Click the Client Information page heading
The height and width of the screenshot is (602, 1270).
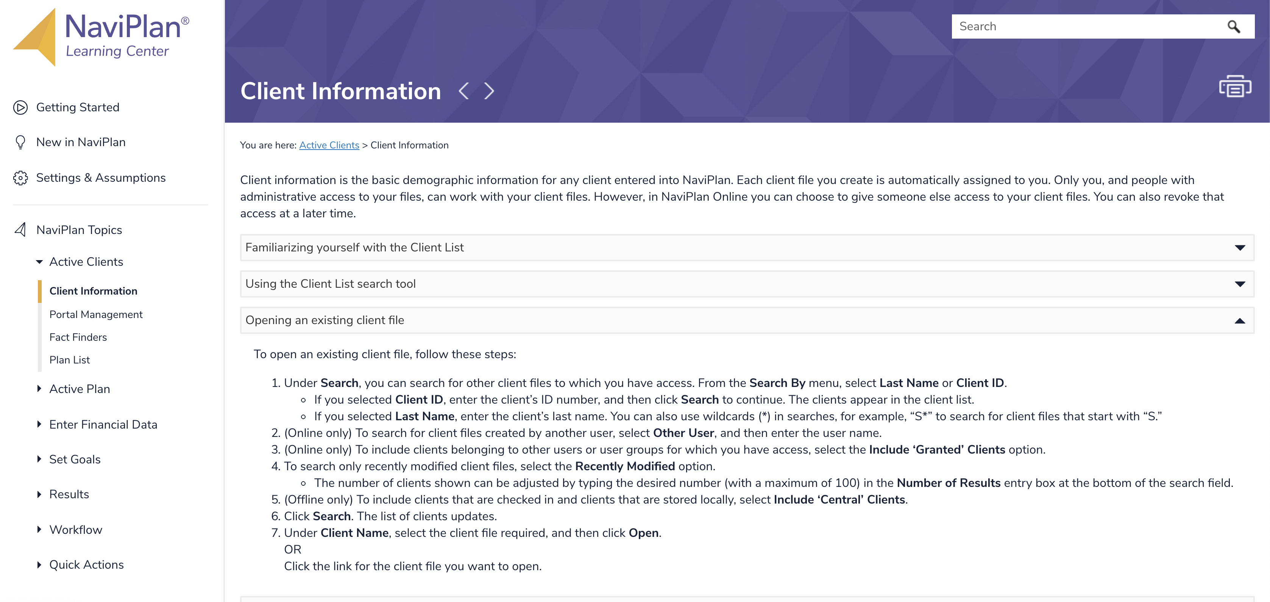(x=341, y=91)
